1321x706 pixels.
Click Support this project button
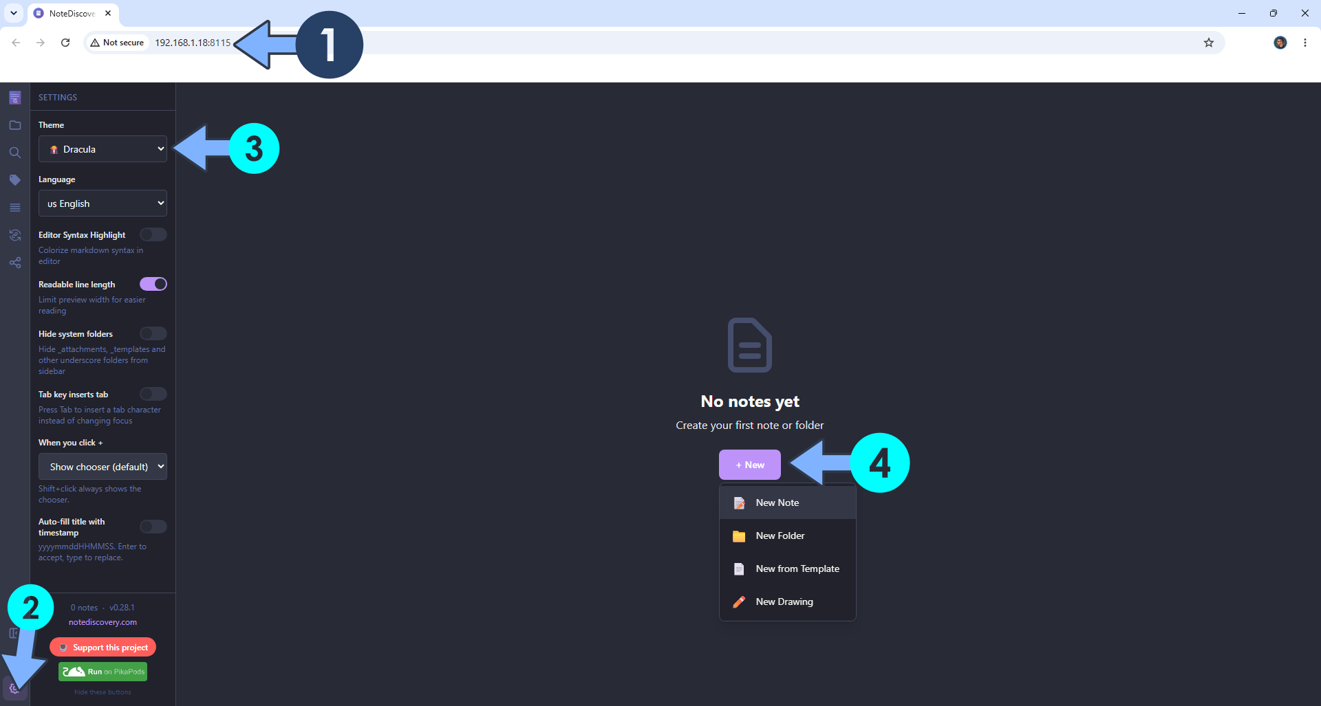103,648
